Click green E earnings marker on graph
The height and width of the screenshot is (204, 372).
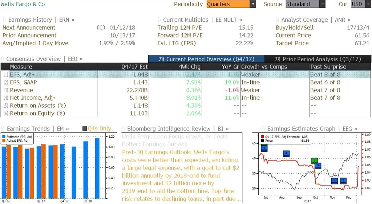[x=315, y=161]
